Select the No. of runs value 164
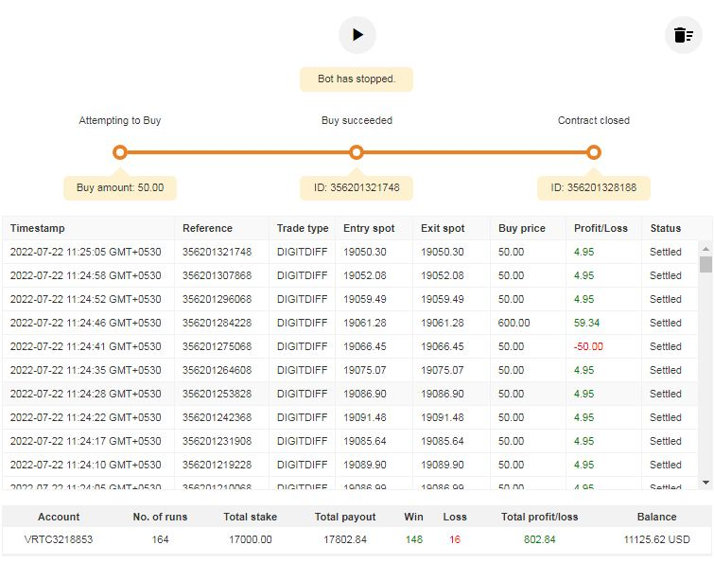Image resolution: width=714 pixels, height=563 pixels. [160, 539]
